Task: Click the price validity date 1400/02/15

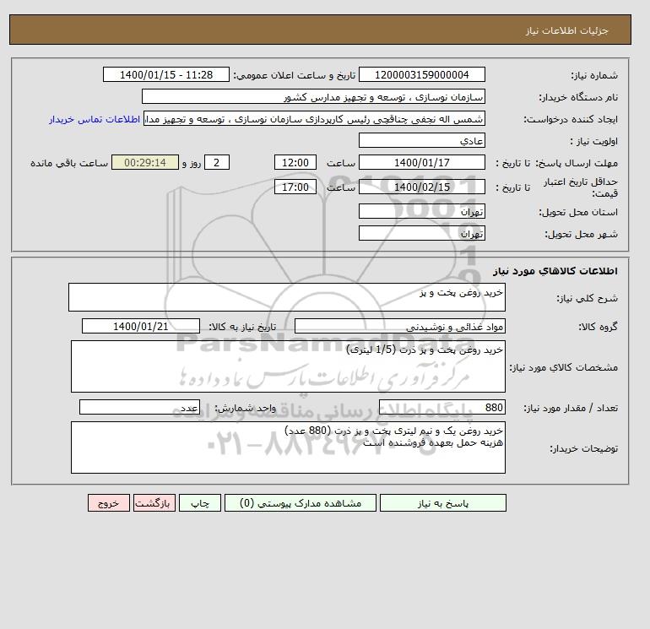Action: tap(421, 187)
